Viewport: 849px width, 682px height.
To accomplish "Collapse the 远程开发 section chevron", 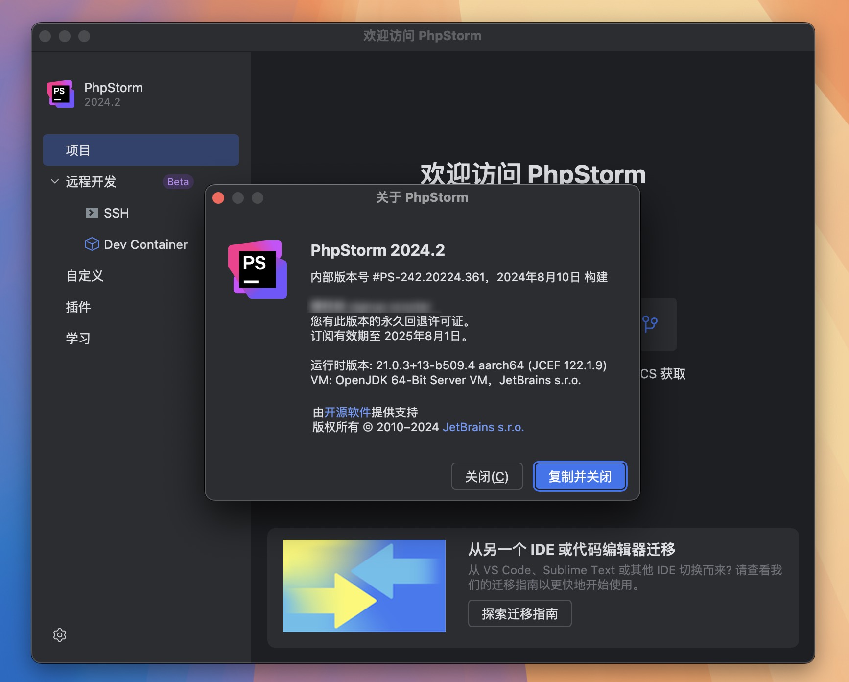I will [x=55, y=181].
